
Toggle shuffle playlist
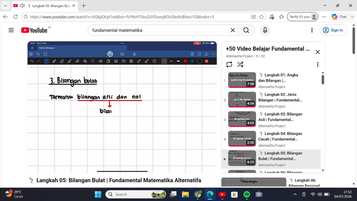pos(240,64)
